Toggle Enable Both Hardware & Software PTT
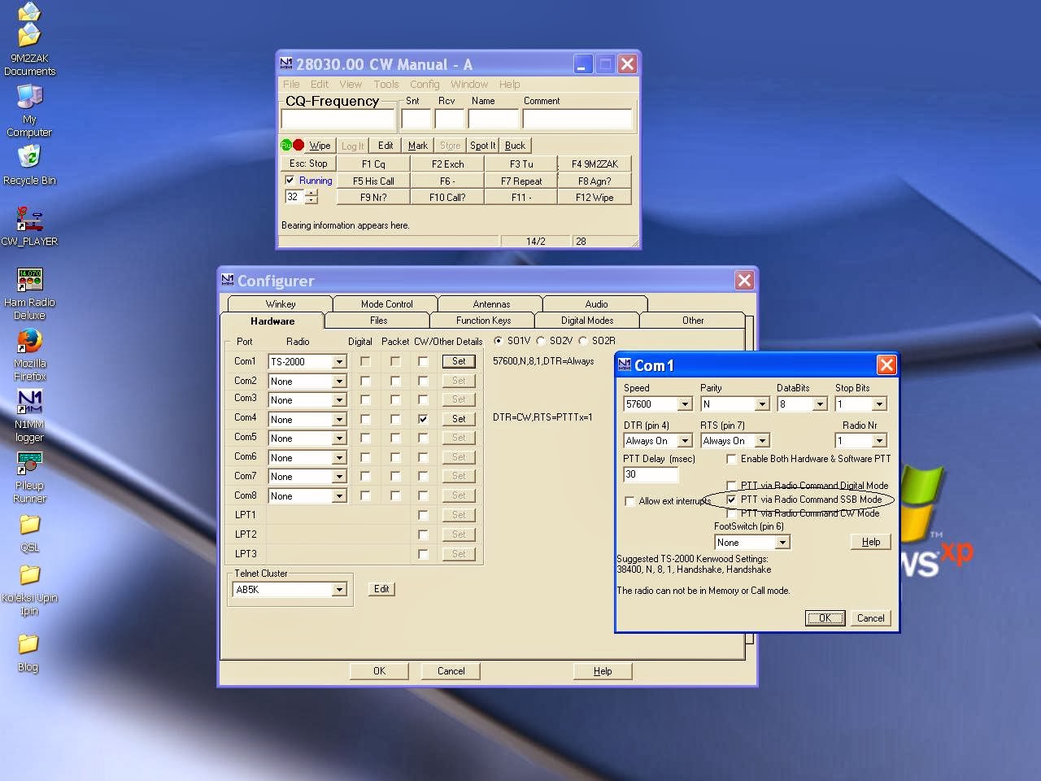The width and height of the screenshot is (1041, 781). coord(731,459)
